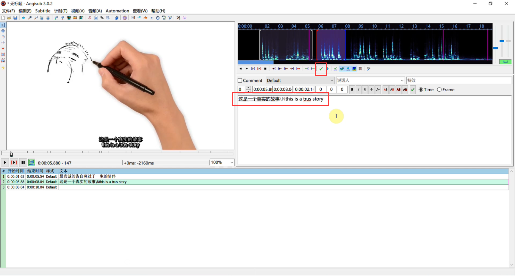Screen dimensions: 515x276
Task: Open the 编辑(E) menu
Action: pyautogui.click(x=25, y=11)
